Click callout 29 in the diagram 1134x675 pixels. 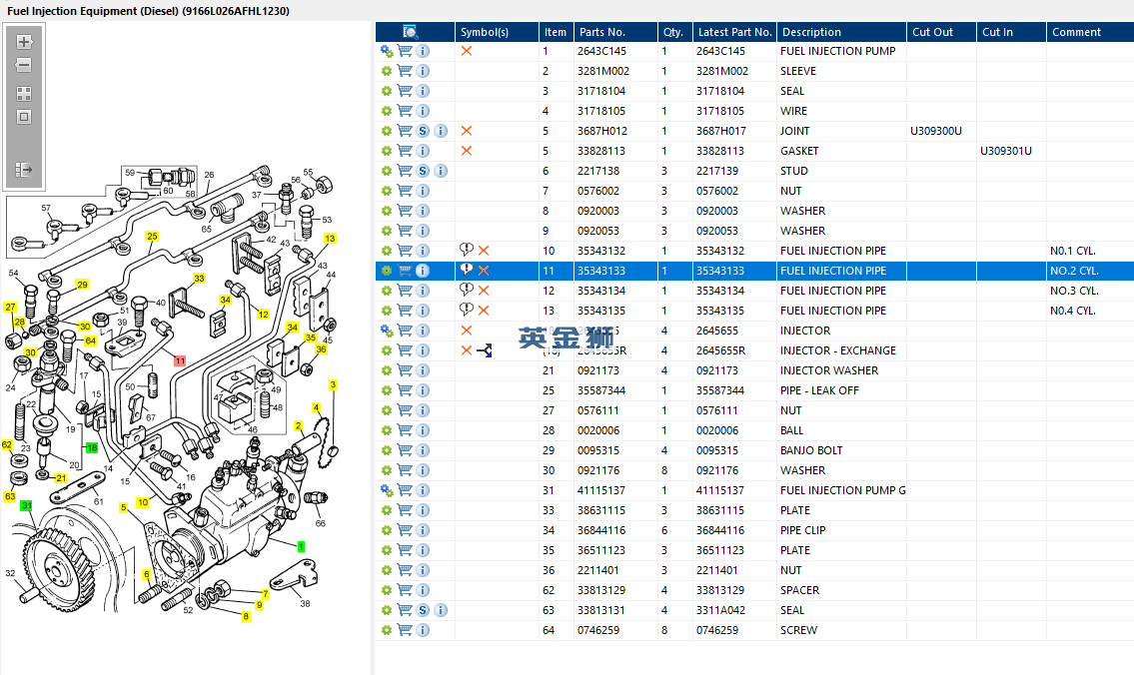coord(82,285)
